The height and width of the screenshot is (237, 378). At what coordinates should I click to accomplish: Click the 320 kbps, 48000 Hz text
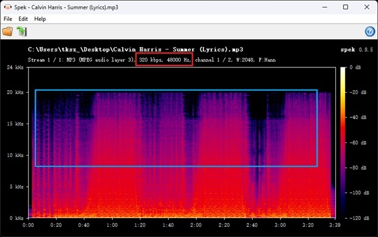point(165,60)
